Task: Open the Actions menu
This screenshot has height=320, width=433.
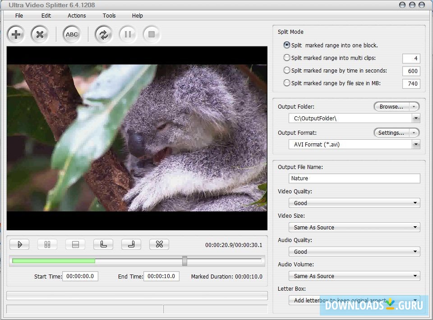Action: (76, 15)
